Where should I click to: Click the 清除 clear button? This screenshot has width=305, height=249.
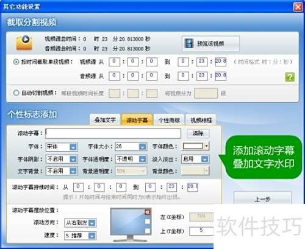(198, 133)
